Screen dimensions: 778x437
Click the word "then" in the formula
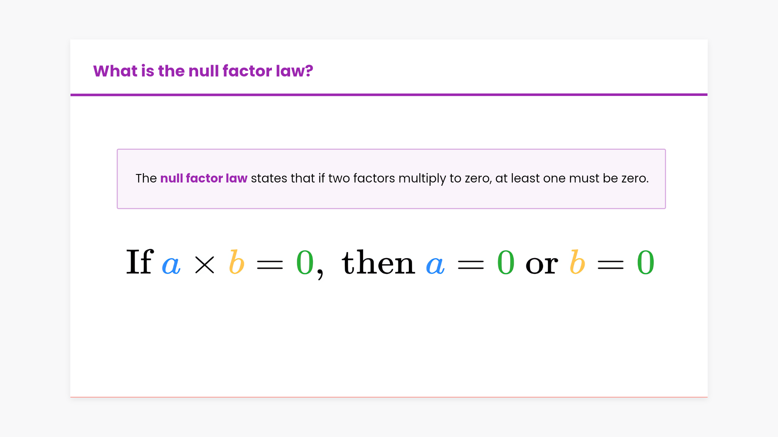click(x=378, y=262)
